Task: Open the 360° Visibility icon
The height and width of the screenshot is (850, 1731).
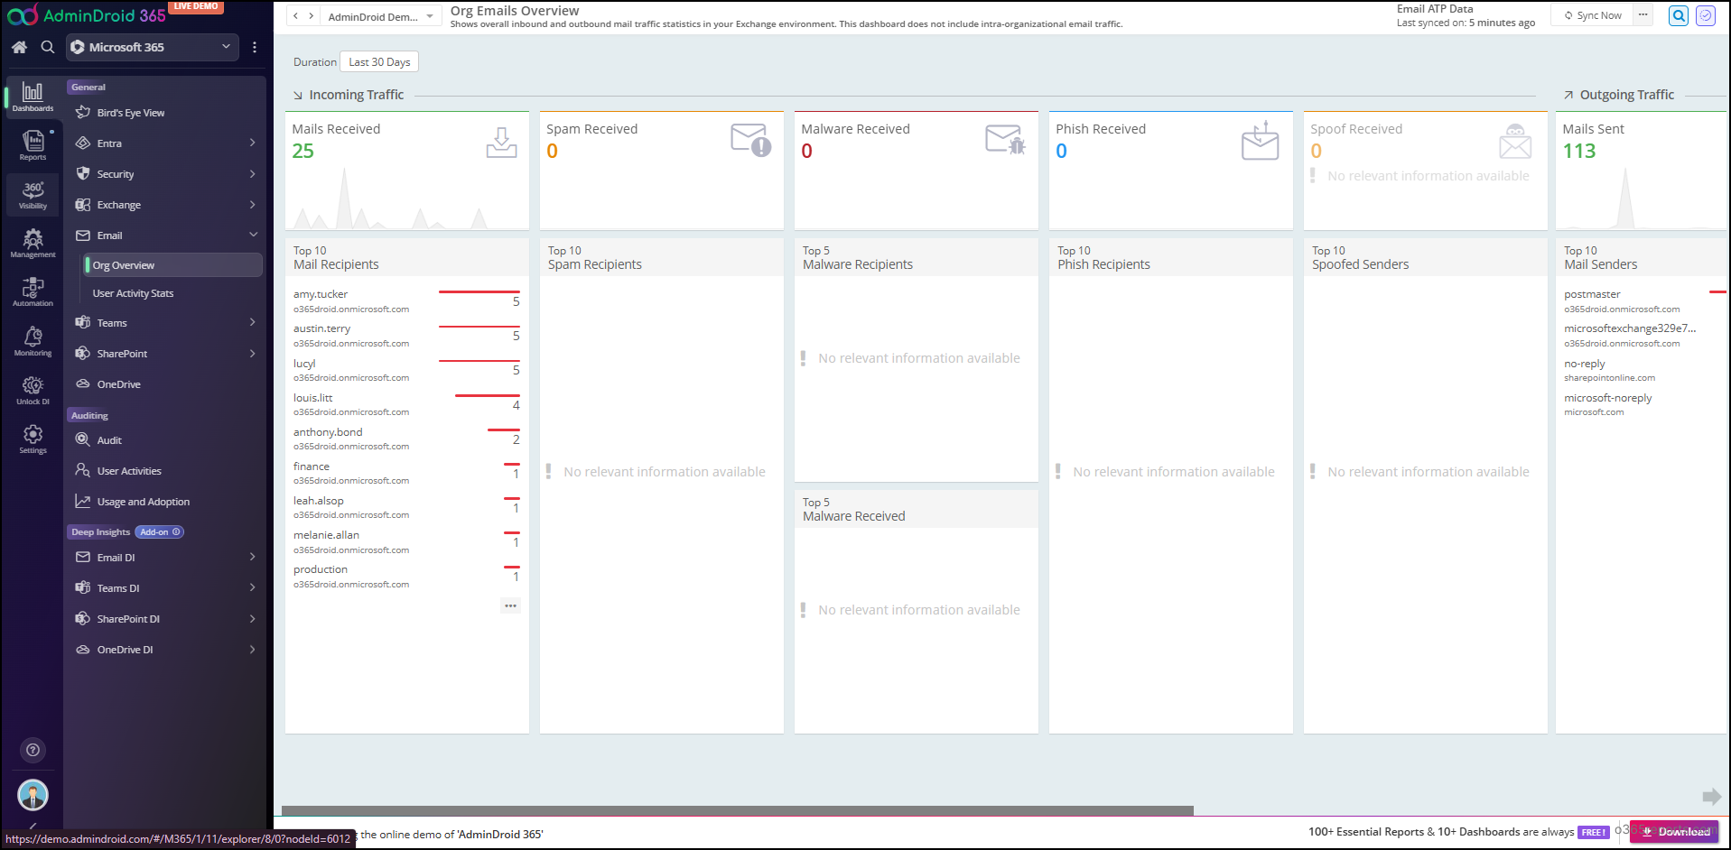Action: pos(33,194)
